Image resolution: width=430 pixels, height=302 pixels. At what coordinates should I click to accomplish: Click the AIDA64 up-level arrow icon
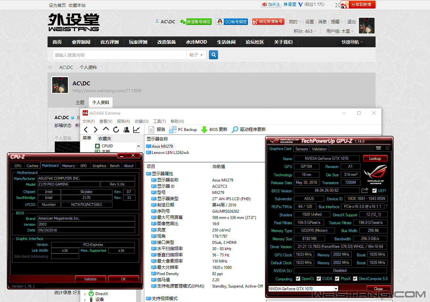pos(106,129)
